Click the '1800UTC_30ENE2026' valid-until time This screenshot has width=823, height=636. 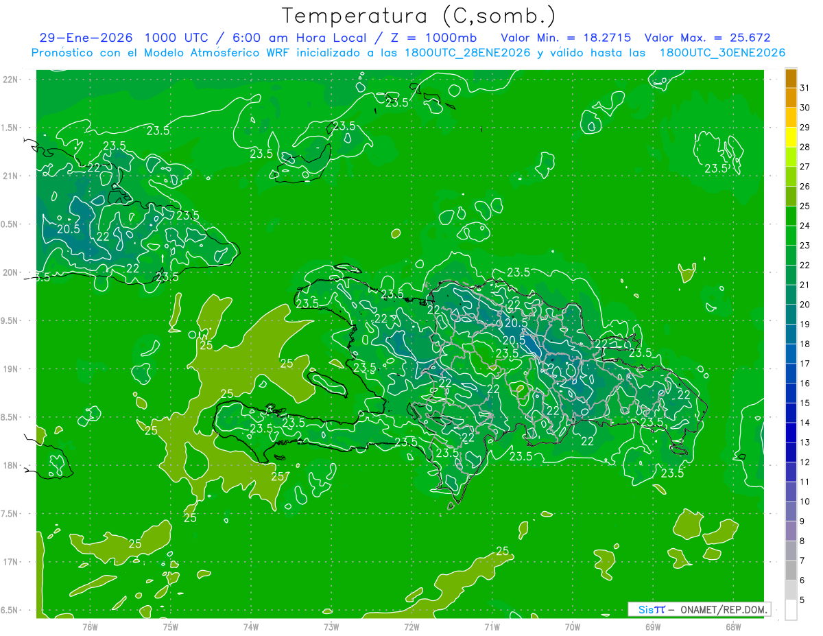(722, 53)
